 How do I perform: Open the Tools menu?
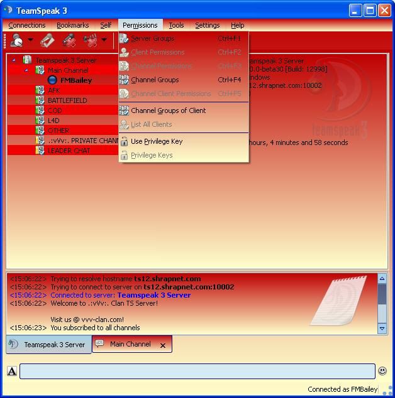176,25
